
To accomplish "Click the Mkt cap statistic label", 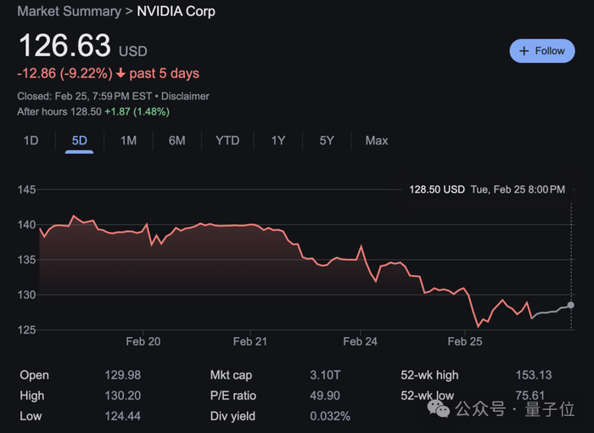I will [231, 375].
